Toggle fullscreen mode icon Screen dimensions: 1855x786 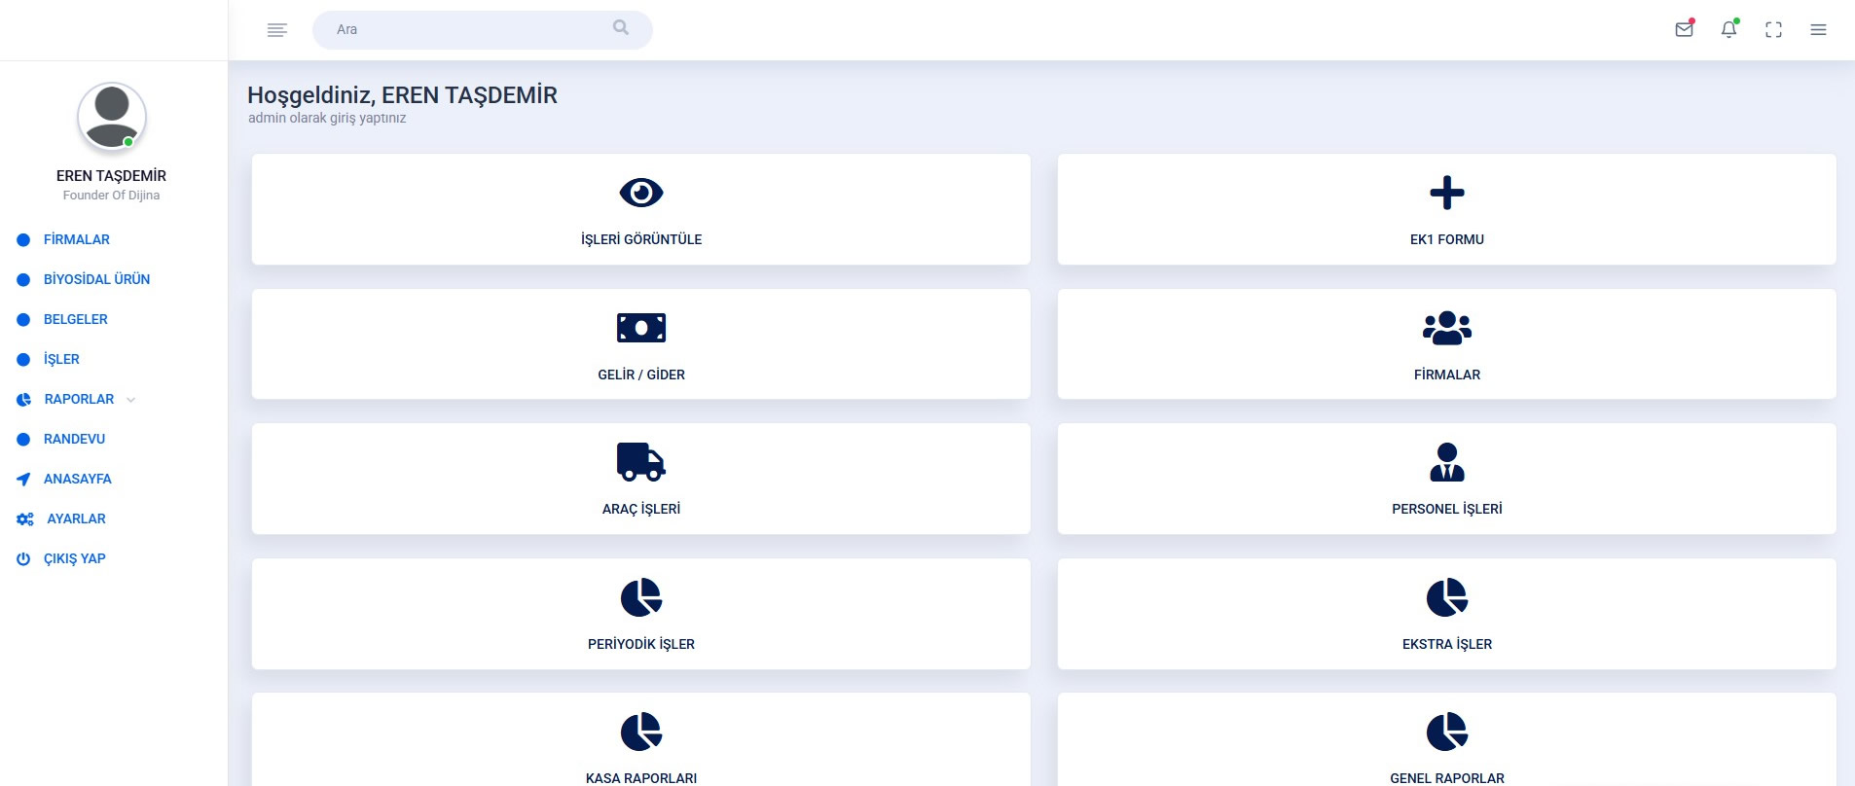point(1773,30)
